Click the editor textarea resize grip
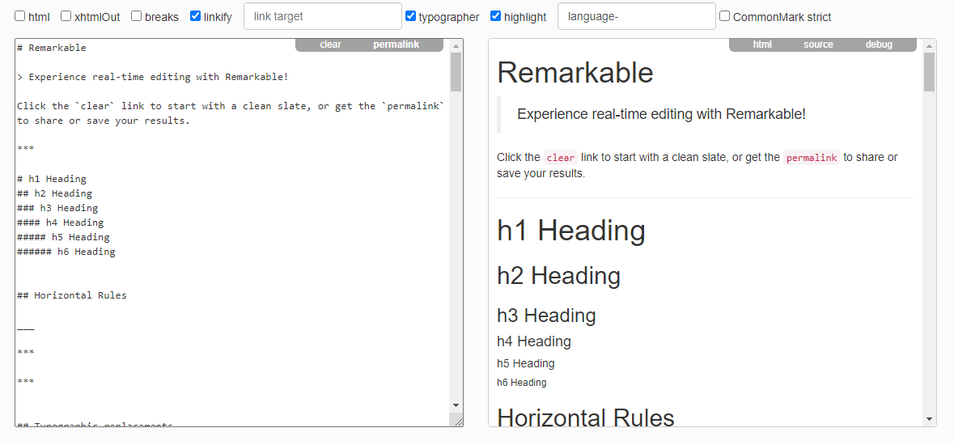 point(457,420)
